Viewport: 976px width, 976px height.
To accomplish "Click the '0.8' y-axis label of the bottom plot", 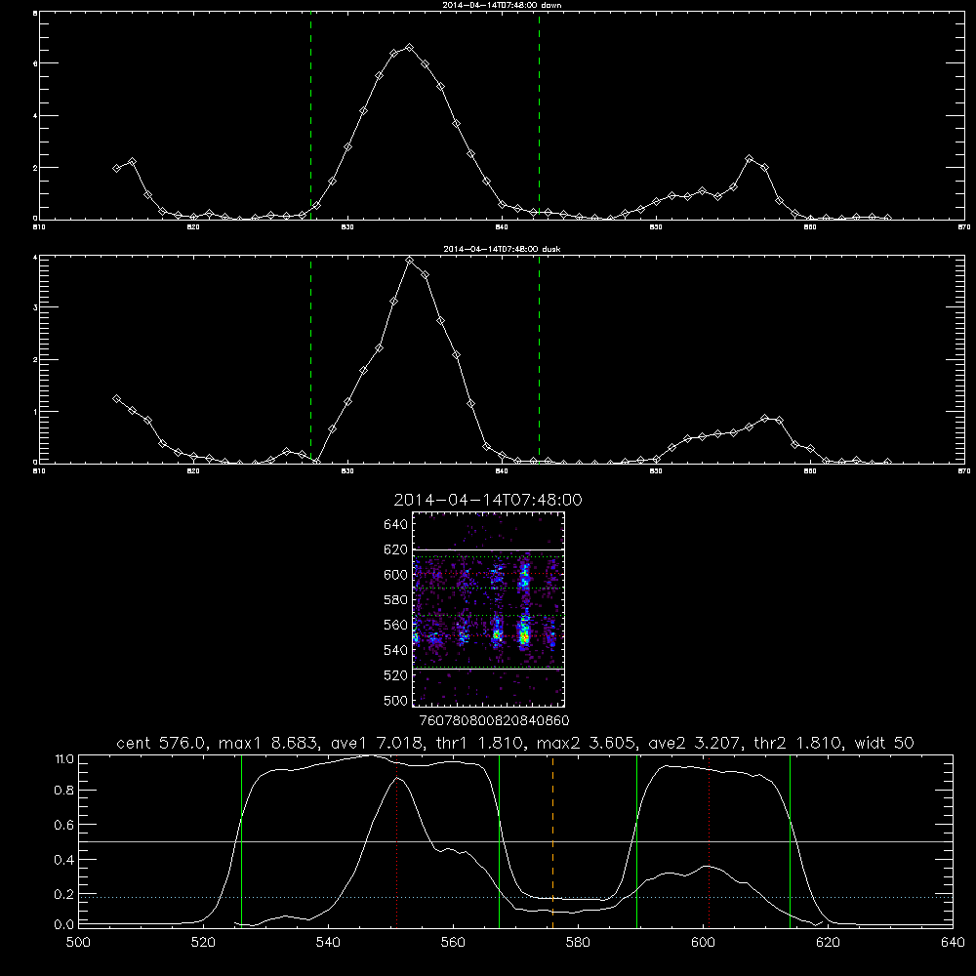I will point(64,791).
